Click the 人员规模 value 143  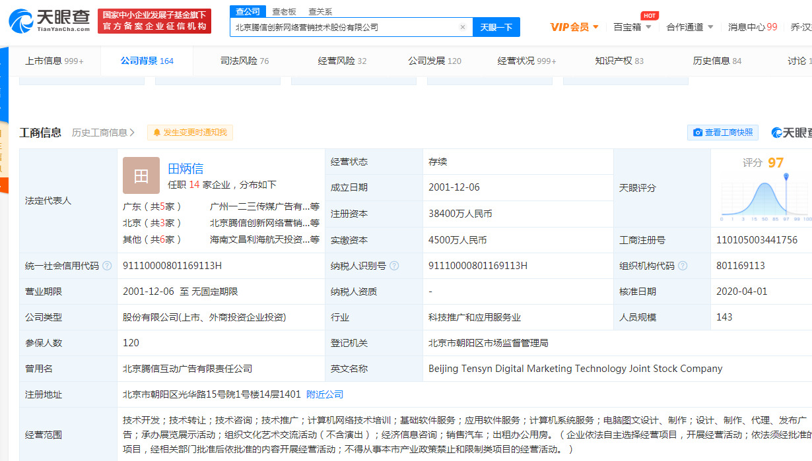724,317
